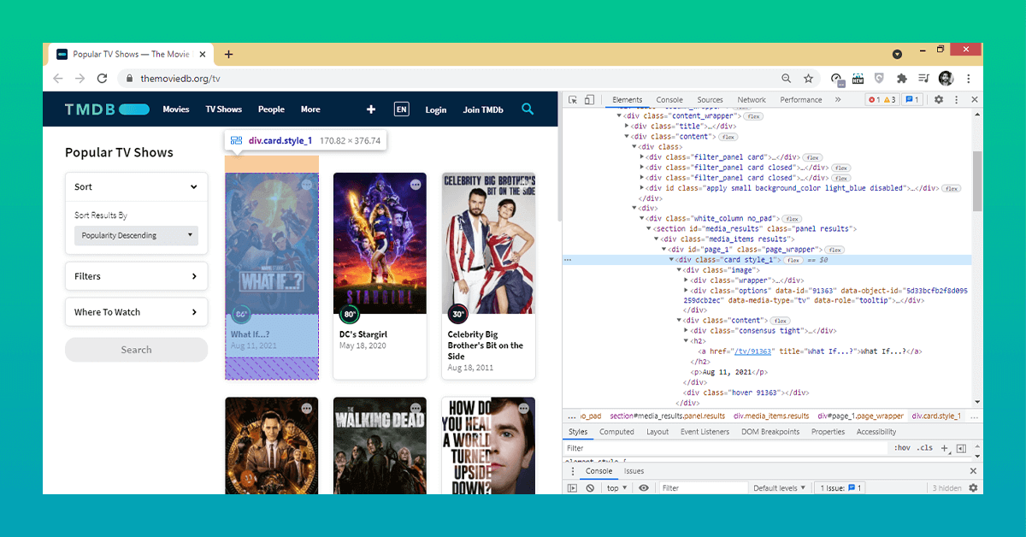Click The Walking Dead poster thumbnail

(x=380, y=446)
